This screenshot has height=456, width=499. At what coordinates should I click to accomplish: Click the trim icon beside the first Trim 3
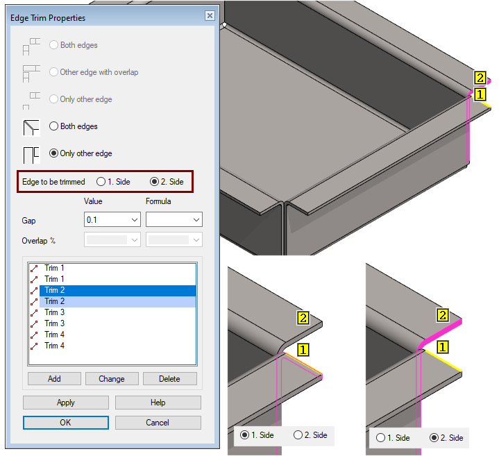[x=34, y=313]
